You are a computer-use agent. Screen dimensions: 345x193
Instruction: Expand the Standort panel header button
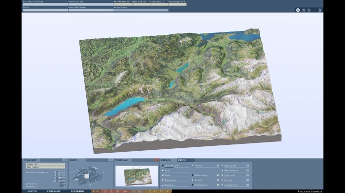65,160
